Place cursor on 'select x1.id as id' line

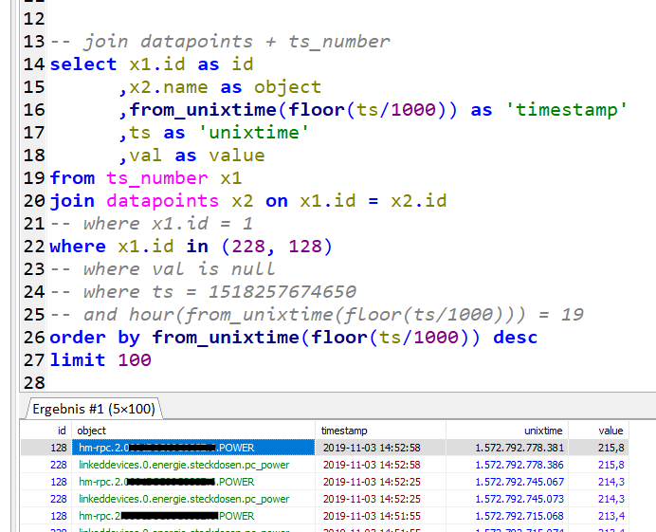coord(152,64)
